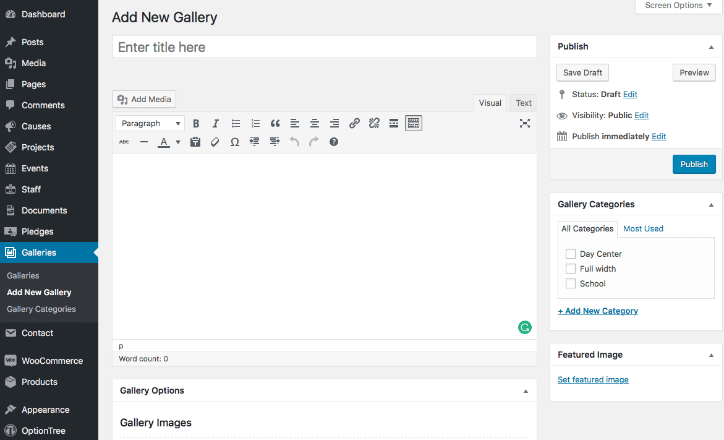Edit the Visibility setting

click(641, 116)
